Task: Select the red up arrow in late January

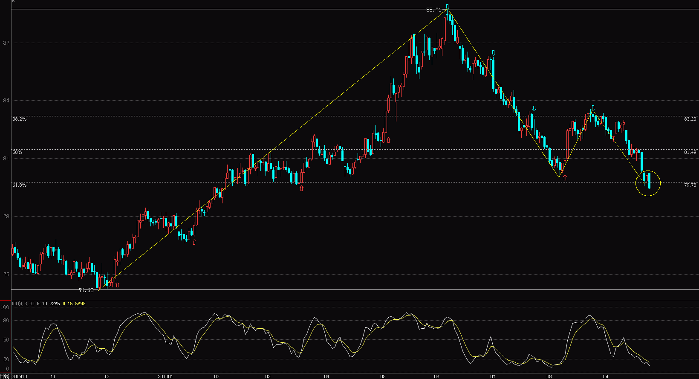Action: (x=194, y=242)
